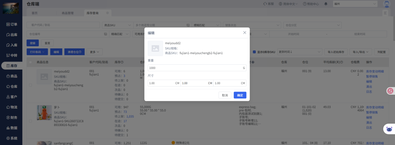Screen dimensions: 395x145
Task: Click the tab list menu icon
Action: 385,13
